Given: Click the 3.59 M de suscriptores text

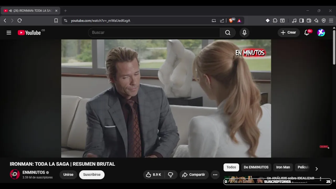Looking at the screenshot, I should pyautogui.click(x=38, y=177).
